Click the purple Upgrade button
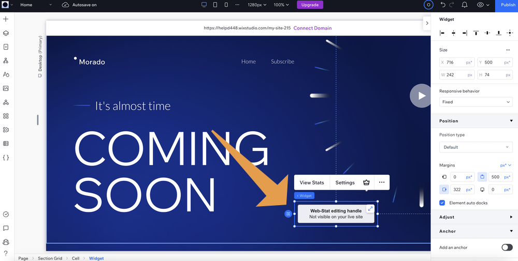This screenshot has width=518, height=261. [310, 5]
